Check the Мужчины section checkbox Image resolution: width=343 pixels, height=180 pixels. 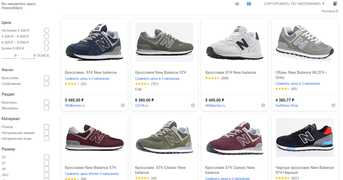coord(47,102)
